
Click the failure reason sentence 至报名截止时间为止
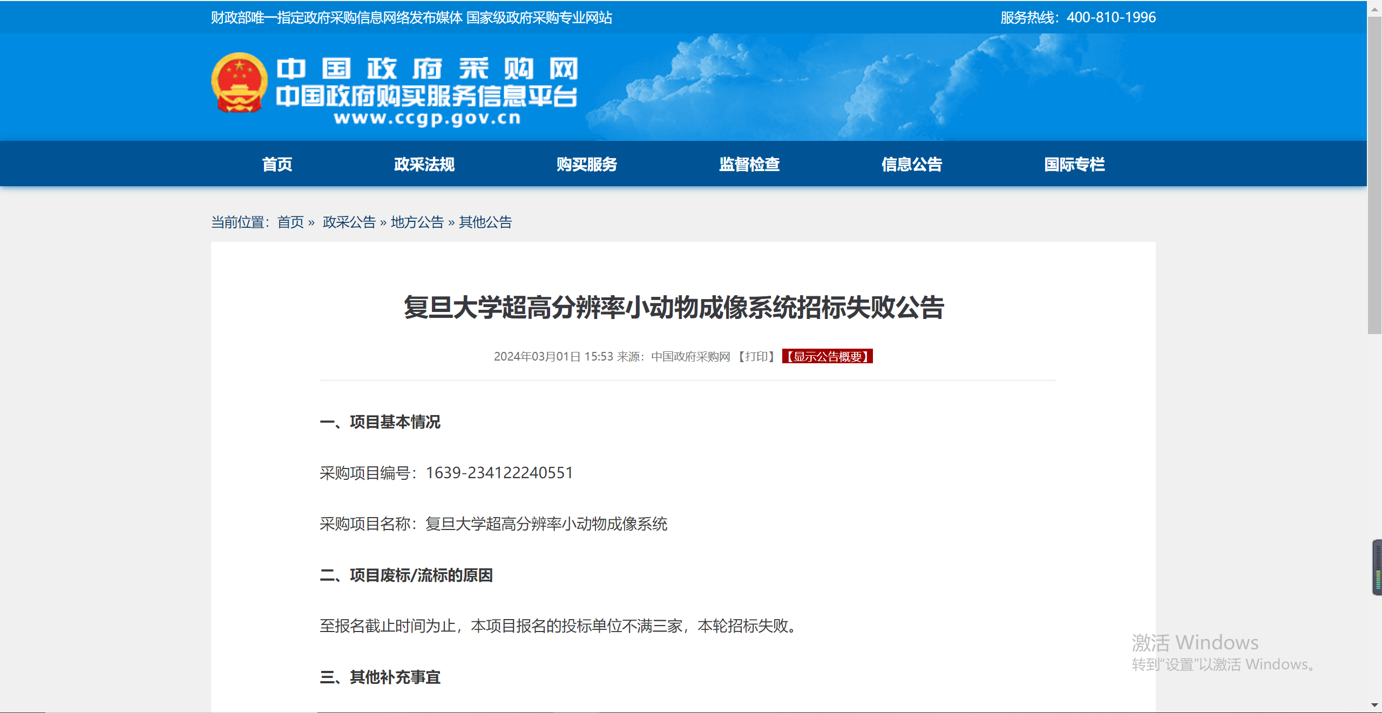click(x=560, y=626)
